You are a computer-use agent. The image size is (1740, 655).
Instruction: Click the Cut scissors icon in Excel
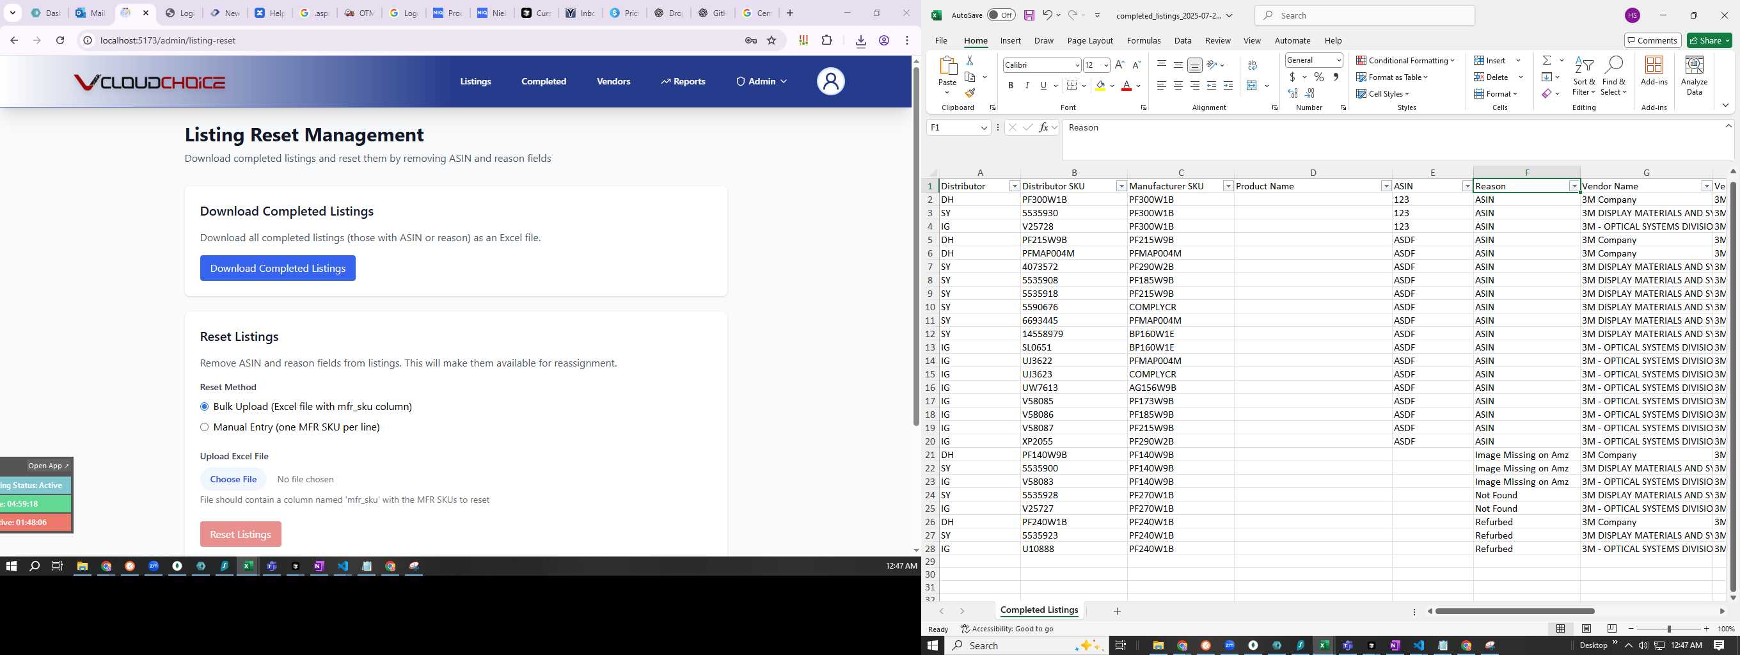969,61
